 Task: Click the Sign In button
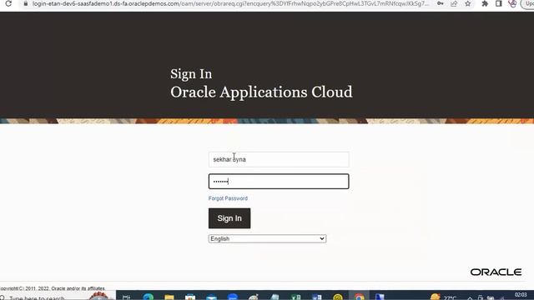(229, 218)
